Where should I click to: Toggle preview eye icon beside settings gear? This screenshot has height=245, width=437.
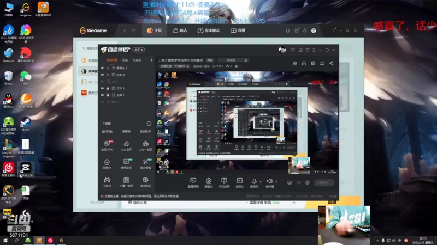click(299, 182)
